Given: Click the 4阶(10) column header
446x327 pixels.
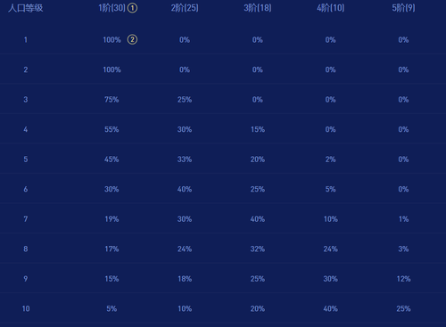Looking at the screenshot, I should click(x=331, y=8).
